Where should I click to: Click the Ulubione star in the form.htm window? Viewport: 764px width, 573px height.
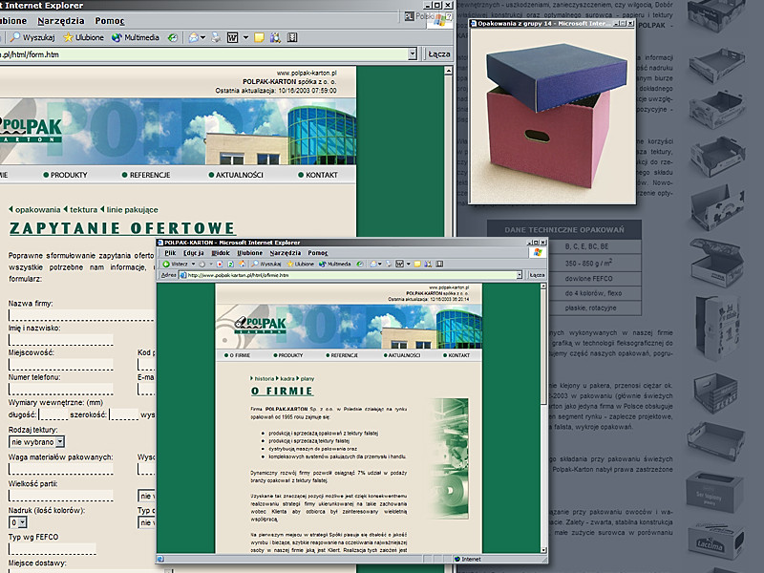coord(68,37)
